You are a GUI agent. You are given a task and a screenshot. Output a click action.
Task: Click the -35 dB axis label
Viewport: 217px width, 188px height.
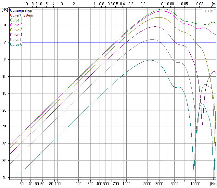click(4, 161)
